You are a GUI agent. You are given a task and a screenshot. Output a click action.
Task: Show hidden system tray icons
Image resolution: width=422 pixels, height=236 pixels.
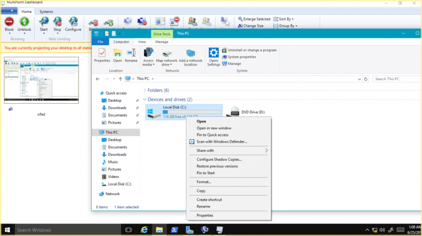[x=367, y=230]
